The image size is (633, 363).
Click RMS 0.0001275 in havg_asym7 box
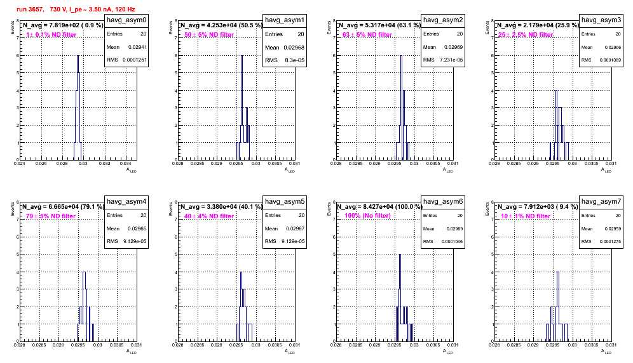[x=601, y=242]
